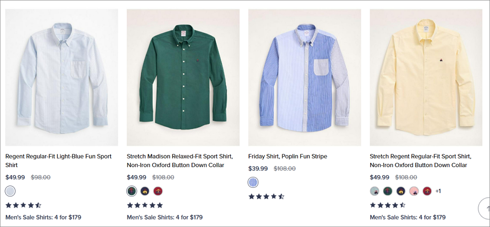The width and height of the screenshot is (490, 227).
Task: Select blue stripe swatch for Friday Shirt
Action: tap(253, 182)
